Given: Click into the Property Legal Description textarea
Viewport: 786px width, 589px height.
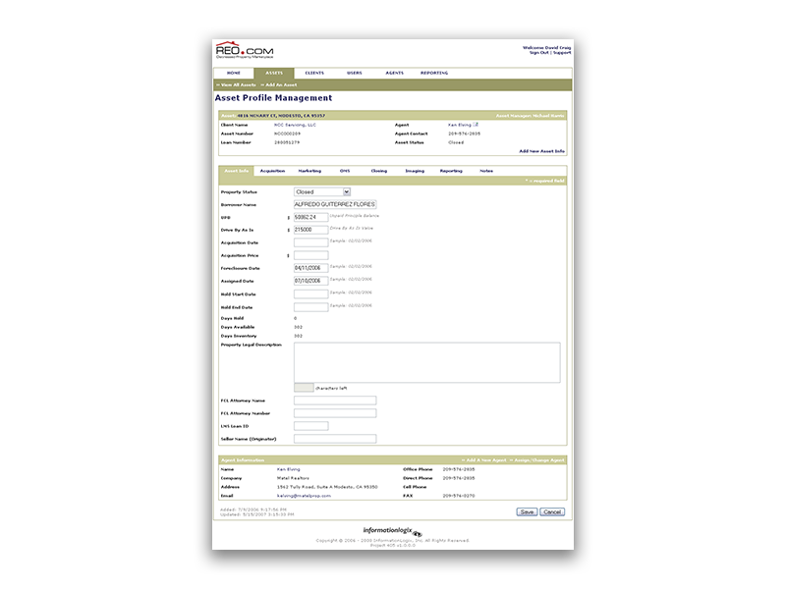Looking at the screenshot, I should 426,361.
